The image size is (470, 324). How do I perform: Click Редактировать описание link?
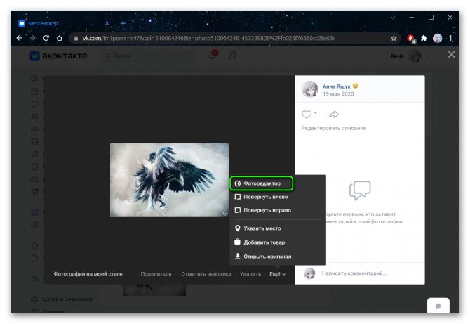point(334,128)
